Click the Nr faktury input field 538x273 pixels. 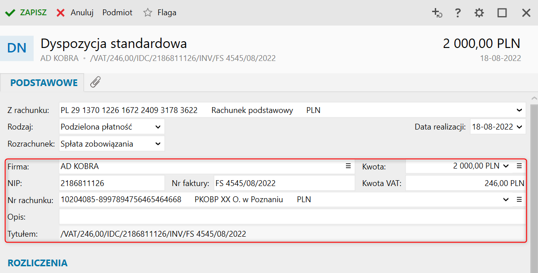pyautogui.click(x=284, y=183)
